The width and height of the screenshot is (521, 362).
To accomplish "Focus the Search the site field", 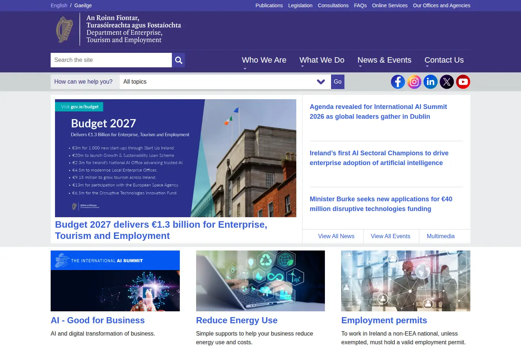I will click(111, 60).
